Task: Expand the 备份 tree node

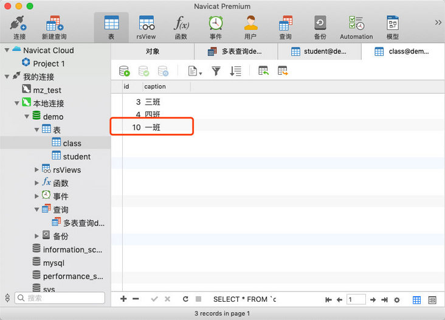Action: click(x=36, y=236)
